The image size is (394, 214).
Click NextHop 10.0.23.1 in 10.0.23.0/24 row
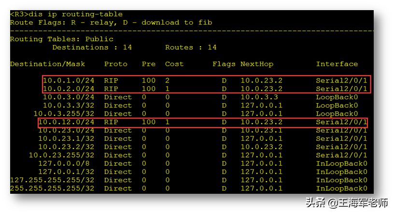[261, 130]
